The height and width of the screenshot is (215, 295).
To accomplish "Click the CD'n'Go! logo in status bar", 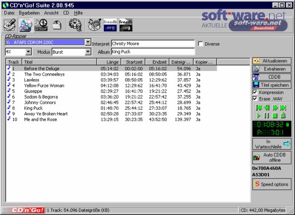I will click(23, 210).
